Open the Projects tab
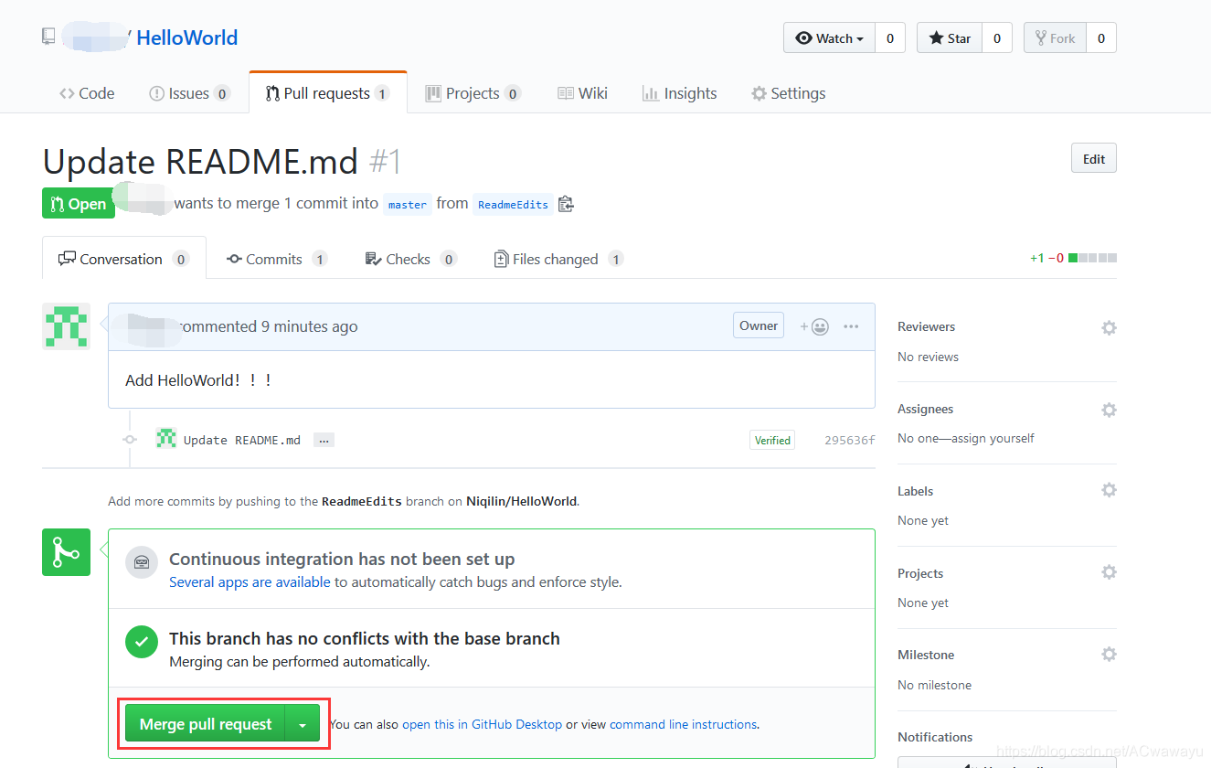The image size is (1211, 768). tap(473, 93)
